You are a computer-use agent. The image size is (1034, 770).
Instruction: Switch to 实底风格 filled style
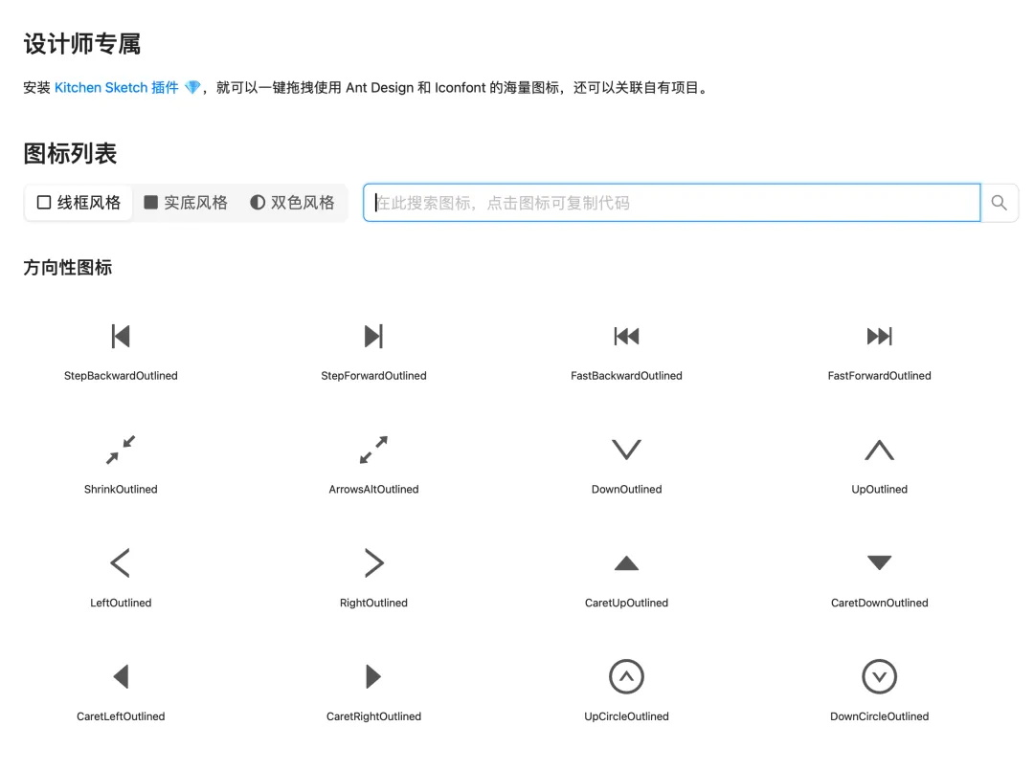point(186,202)
